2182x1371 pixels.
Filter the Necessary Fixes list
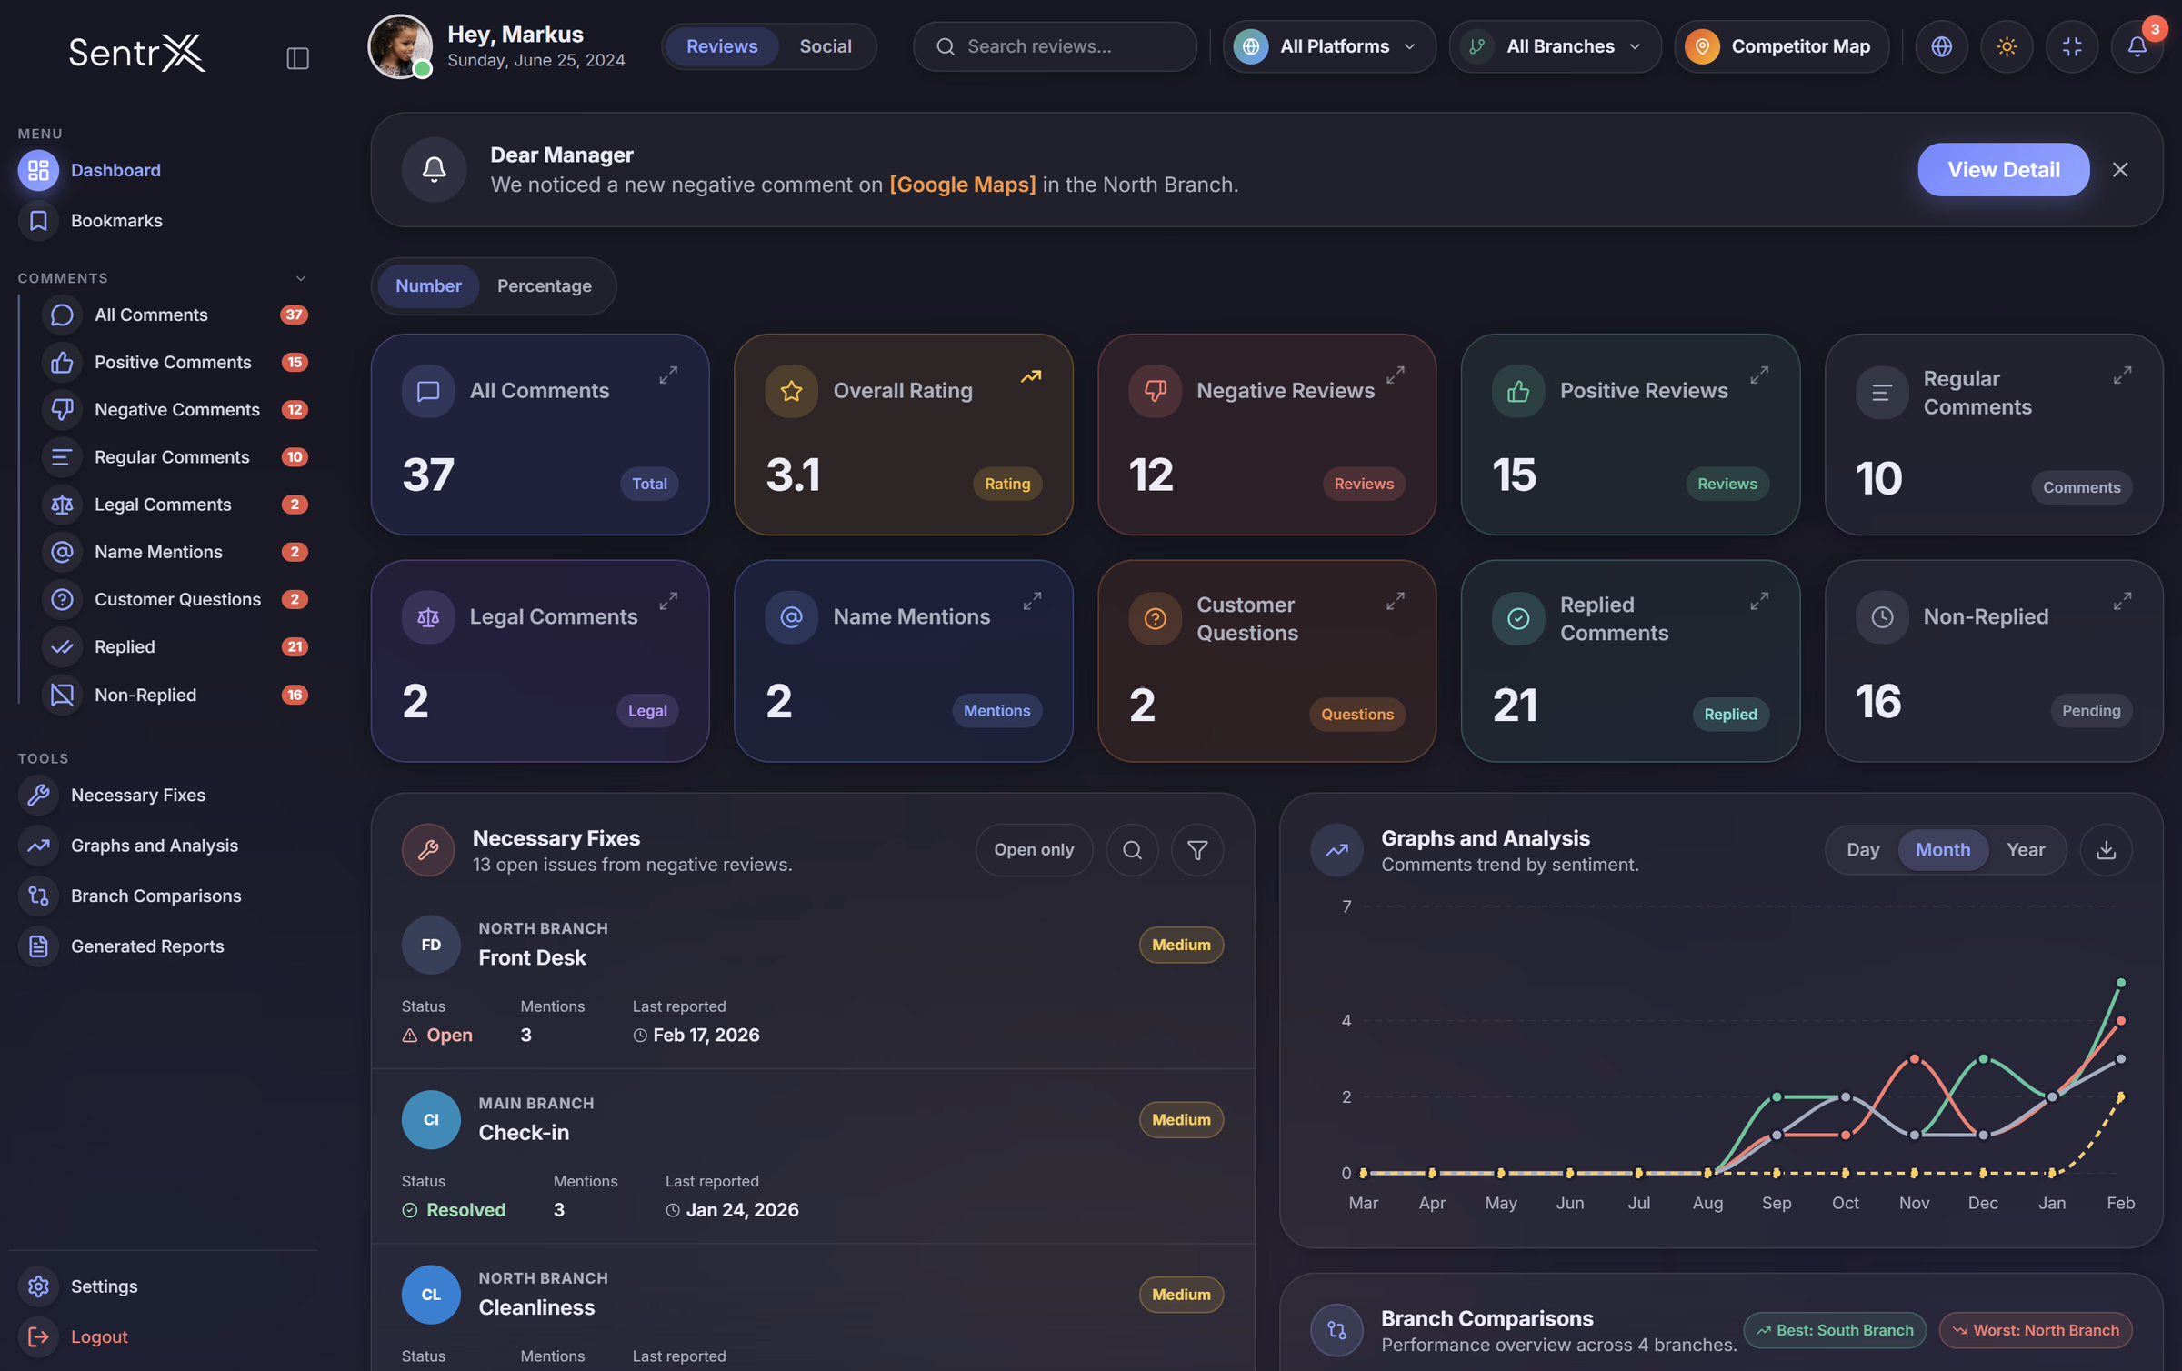click(x=1197, y=849)
